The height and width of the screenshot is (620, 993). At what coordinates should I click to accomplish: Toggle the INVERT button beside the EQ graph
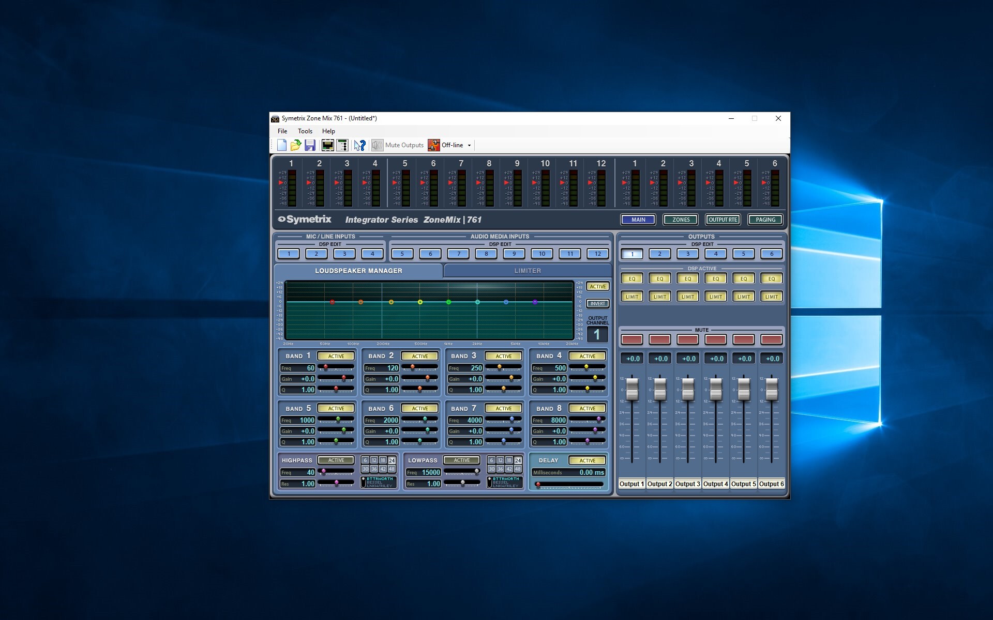[x=597, y=304]
